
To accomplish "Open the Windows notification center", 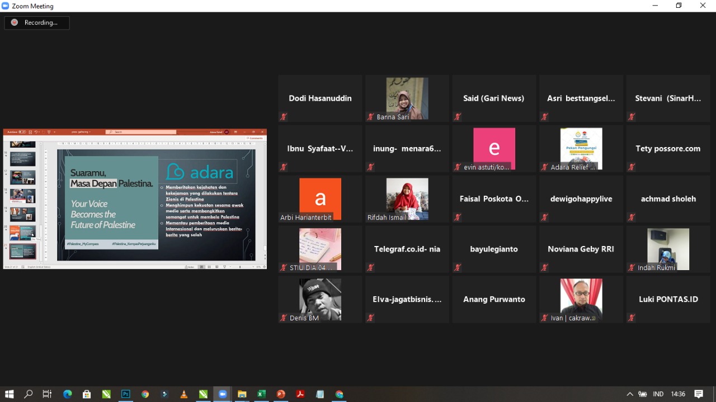I will (x=699, y=394).
